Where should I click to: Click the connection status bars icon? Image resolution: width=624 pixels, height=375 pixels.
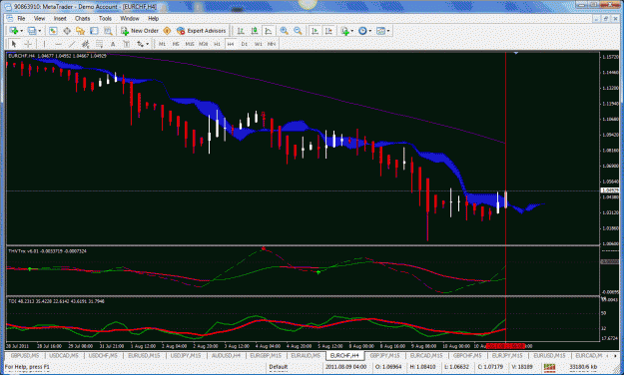click(549, 367)
